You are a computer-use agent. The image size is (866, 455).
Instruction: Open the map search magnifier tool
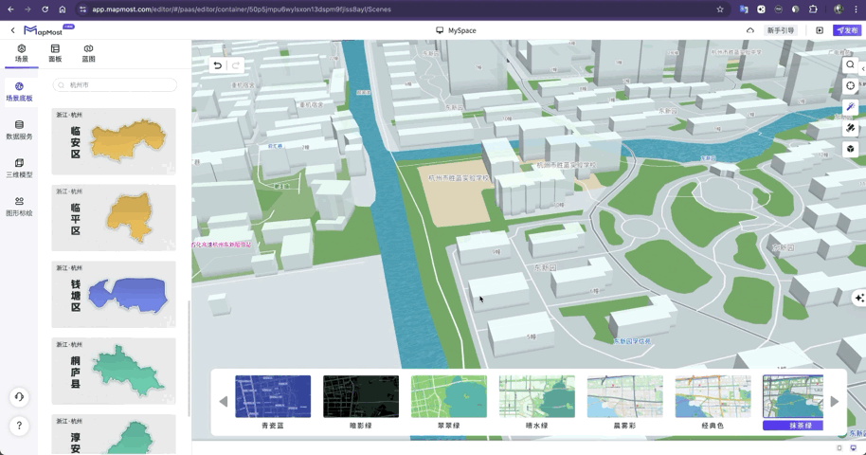pos(850,64)
